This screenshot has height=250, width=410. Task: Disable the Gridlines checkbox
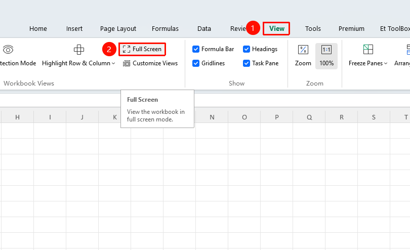[x=195, y=63]
